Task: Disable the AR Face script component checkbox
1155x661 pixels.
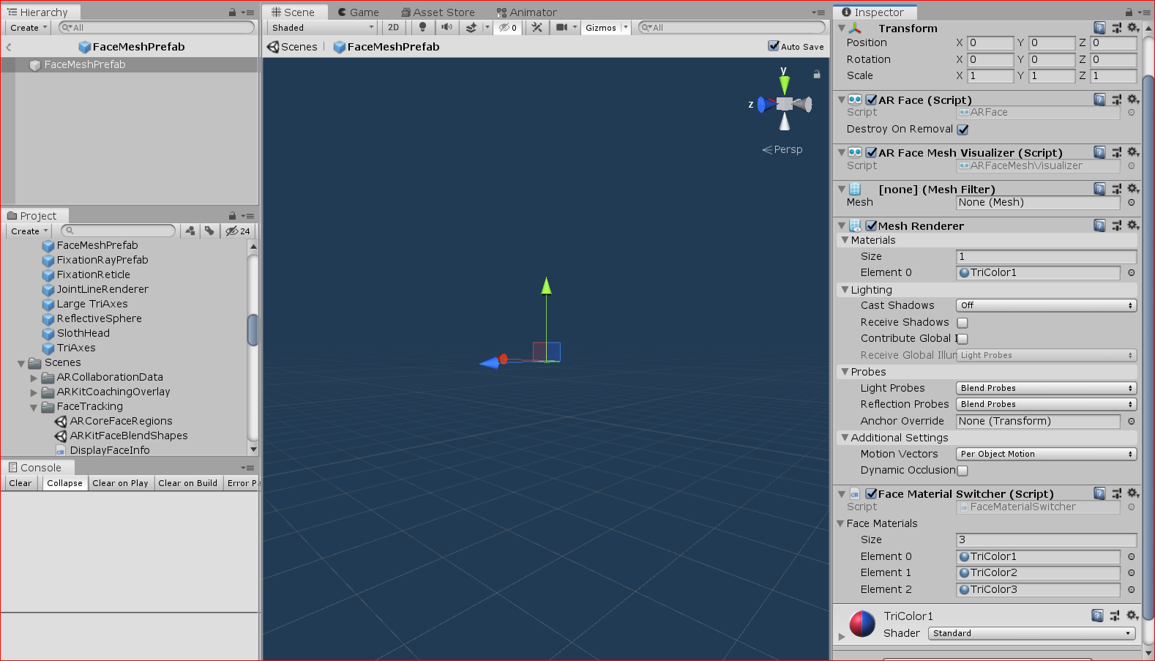Action: (871, 100)
